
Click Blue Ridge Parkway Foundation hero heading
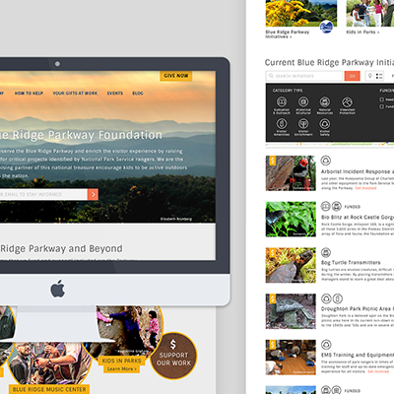click(81, 135)
